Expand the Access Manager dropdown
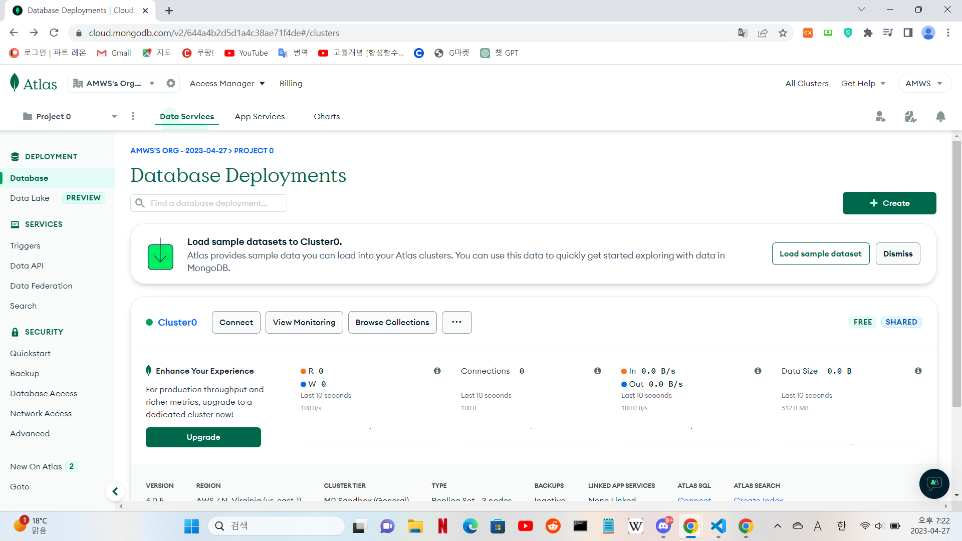The width and height of the screenshot is (962, 541). coord(227,84)
